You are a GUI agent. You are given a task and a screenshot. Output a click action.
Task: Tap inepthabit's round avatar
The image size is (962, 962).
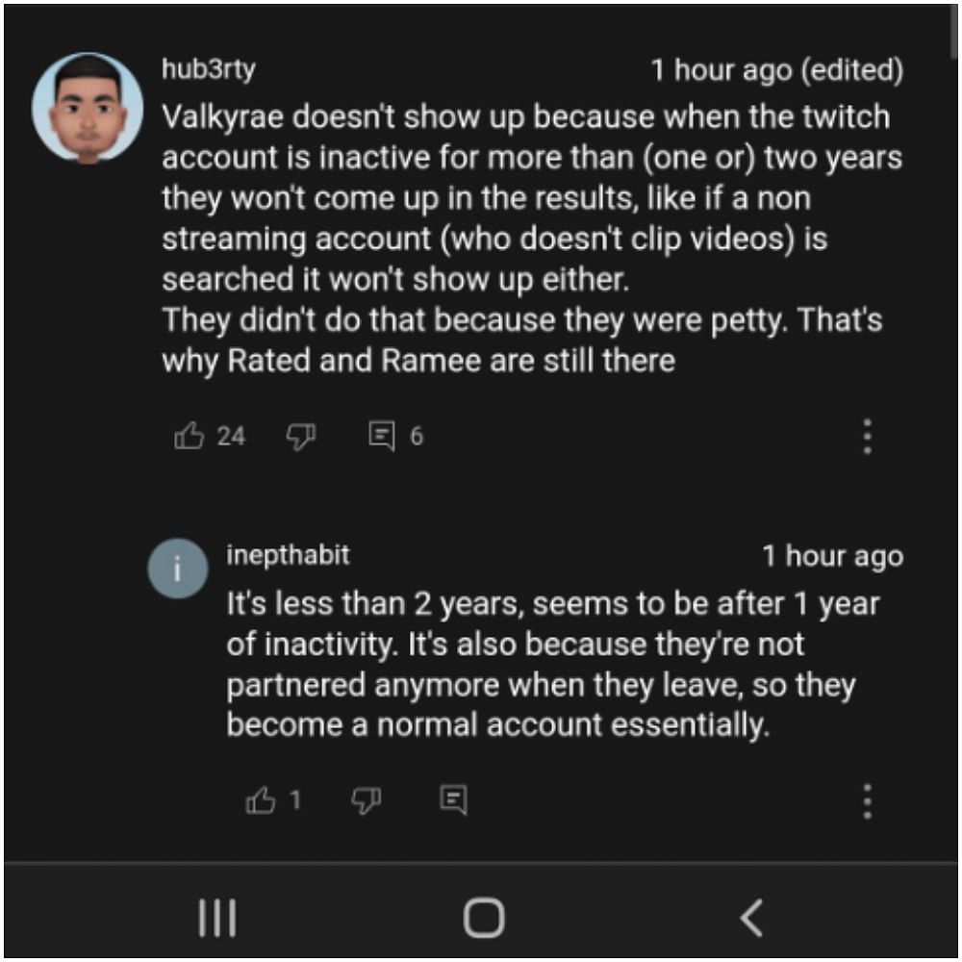point(177,568)
